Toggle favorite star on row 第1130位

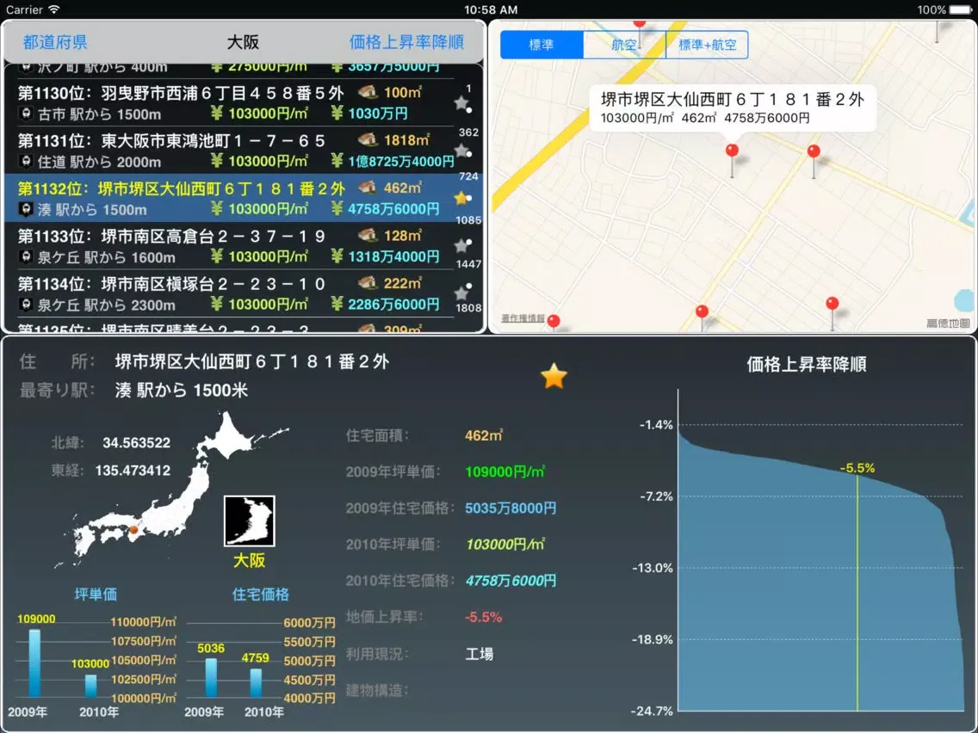tap(461, 103)
